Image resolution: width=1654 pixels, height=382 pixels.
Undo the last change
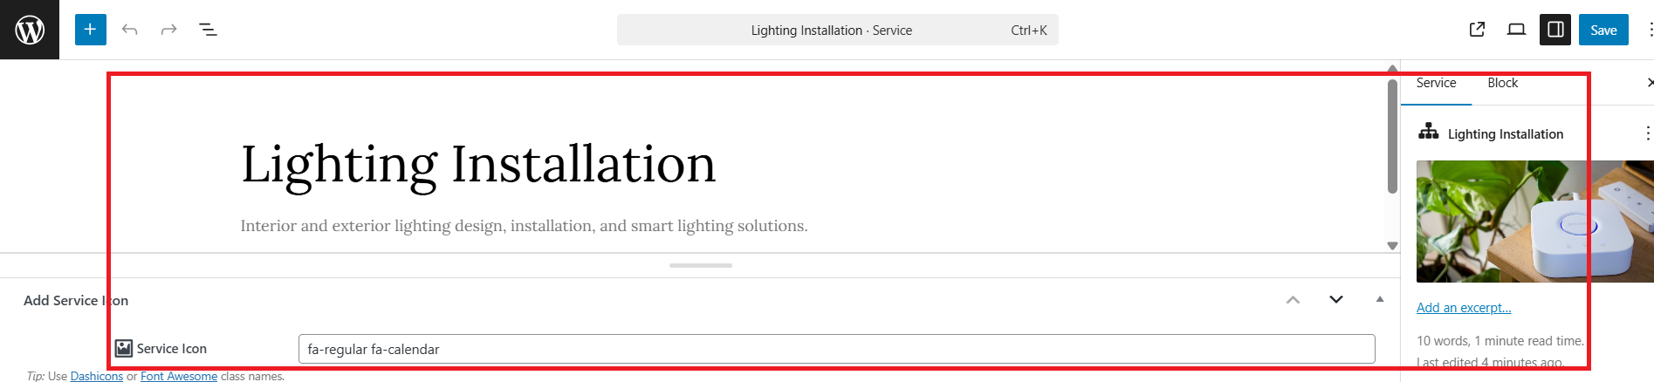130,30
